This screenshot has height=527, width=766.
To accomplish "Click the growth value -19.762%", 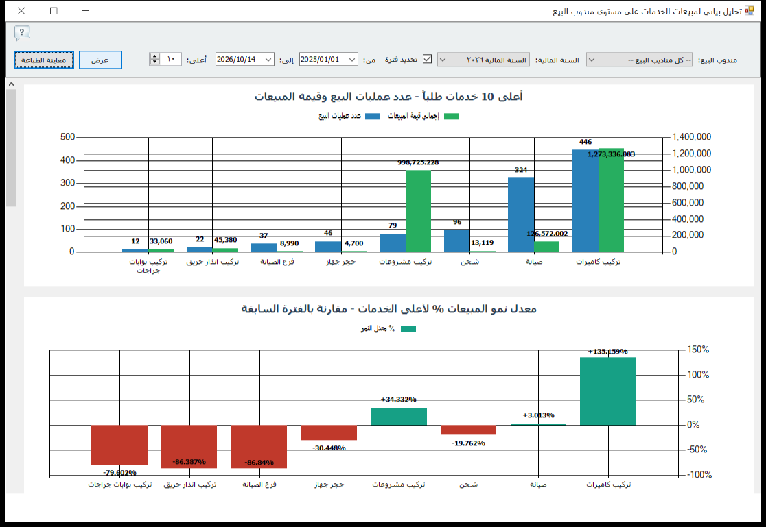I will click(469, 443).
